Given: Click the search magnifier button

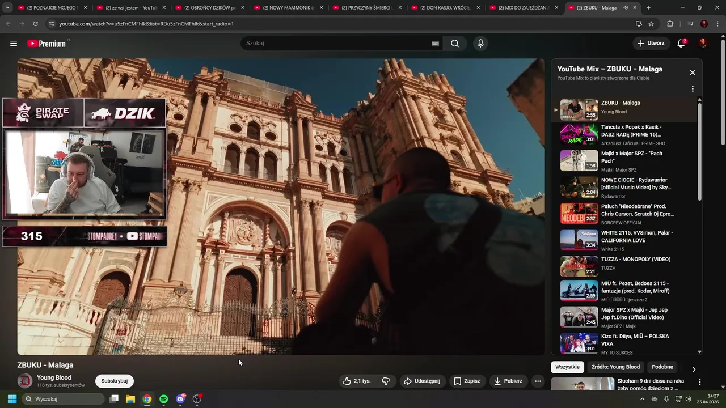Looking at the screenshot, I should click(x=455, y=44).
